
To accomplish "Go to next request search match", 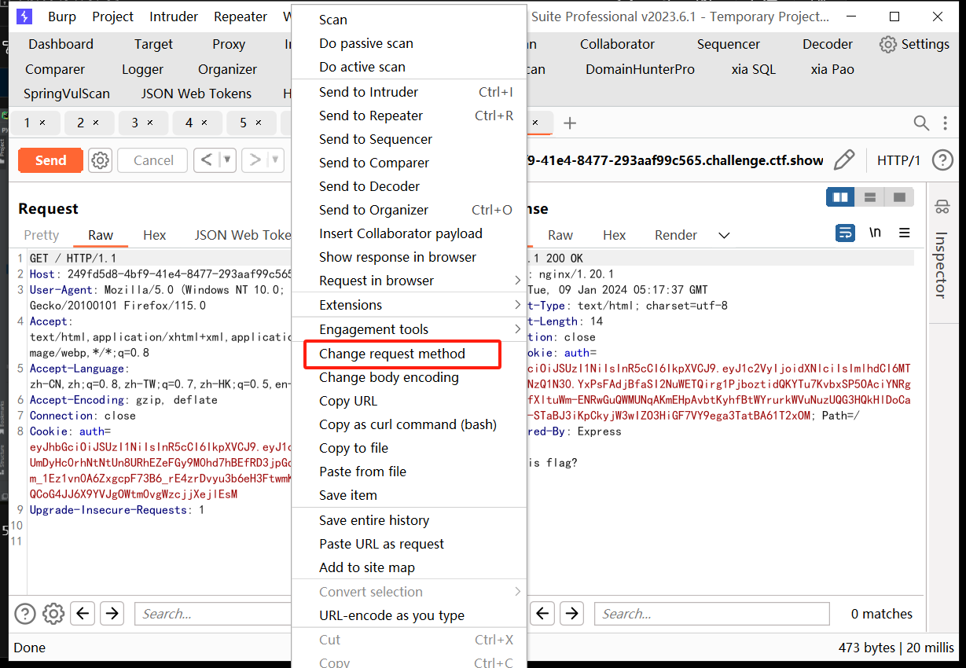I will pos(112,614).
